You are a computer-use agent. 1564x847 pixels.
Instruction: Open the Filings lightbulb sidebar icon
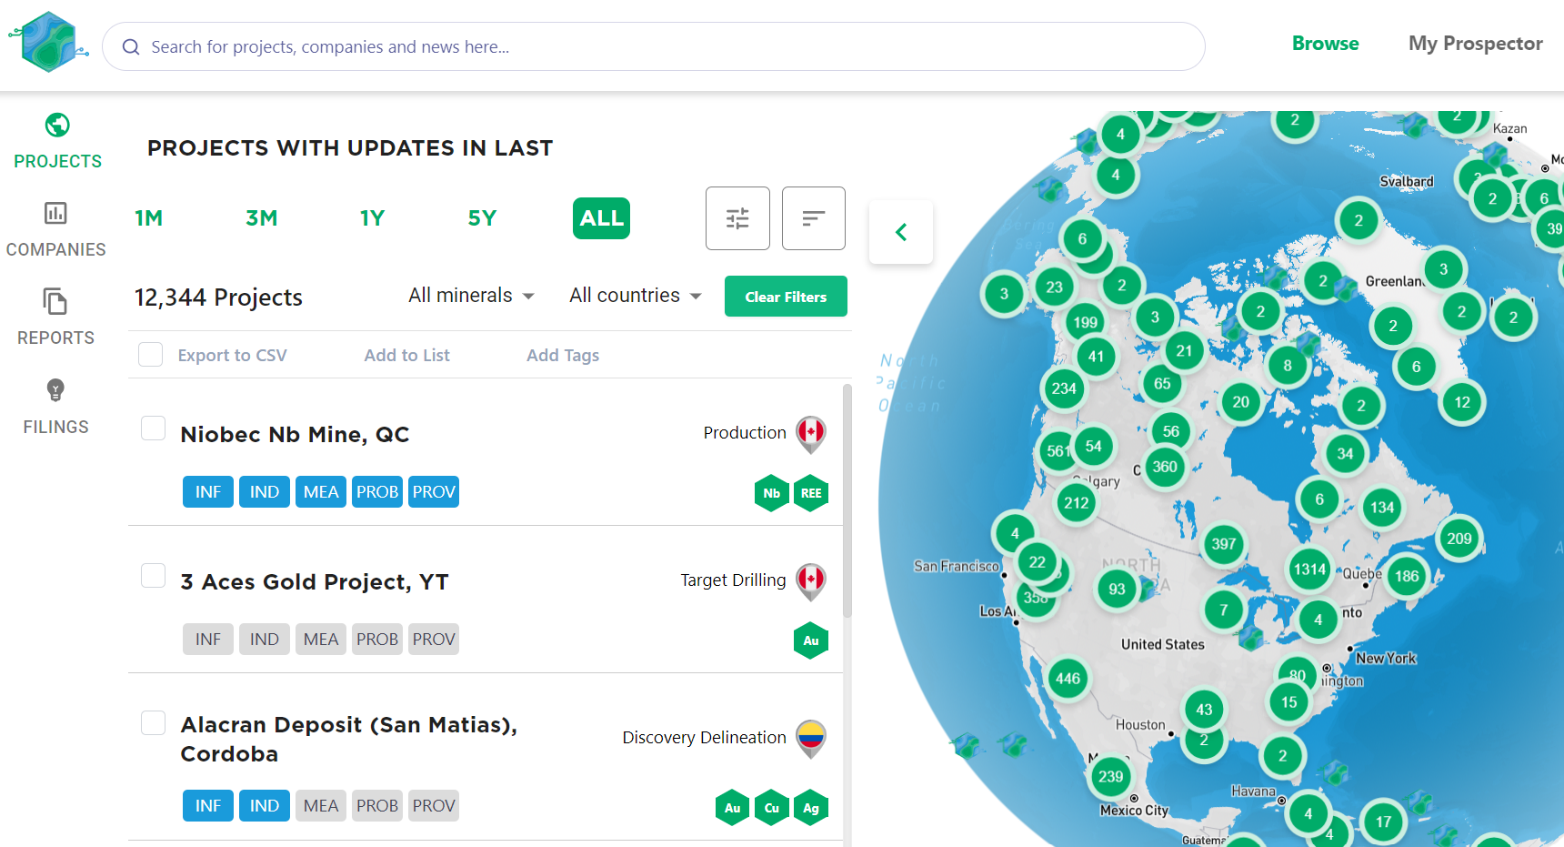55,390
